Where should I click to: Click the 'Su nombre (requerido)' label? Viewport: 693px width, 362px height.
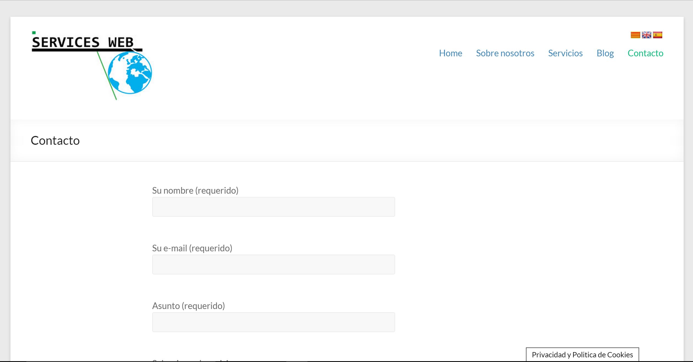point(195,190)
